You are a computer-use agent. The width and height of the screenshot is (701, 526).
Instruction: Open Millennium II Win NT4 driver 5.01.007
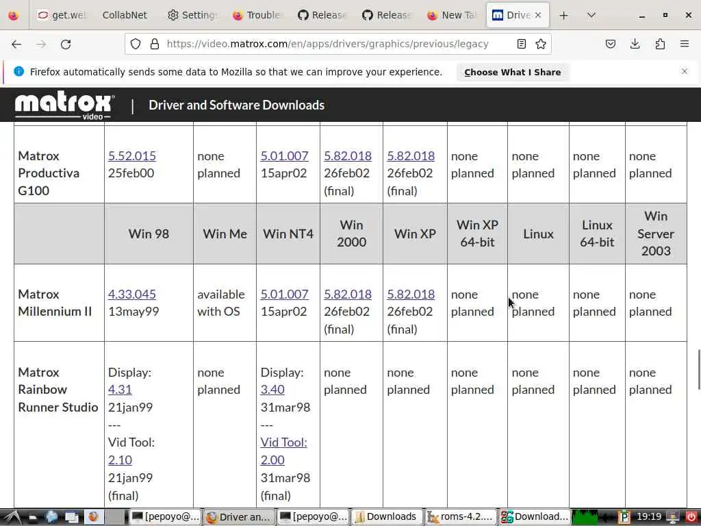(284, 294)
